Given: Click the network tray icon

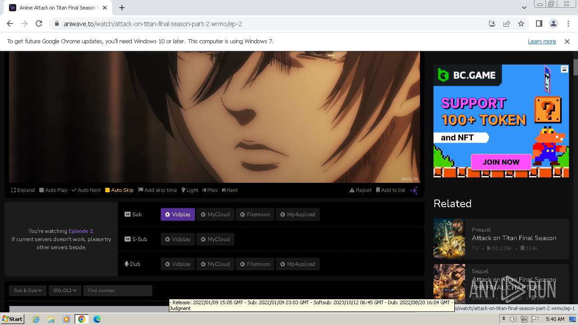Looking at the screenshot, I should pos(524,319).
